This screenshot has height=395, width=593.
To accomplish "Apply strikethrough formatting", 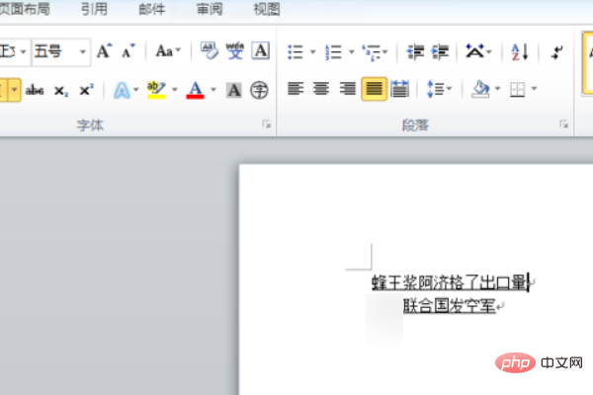I will [36, 90].
